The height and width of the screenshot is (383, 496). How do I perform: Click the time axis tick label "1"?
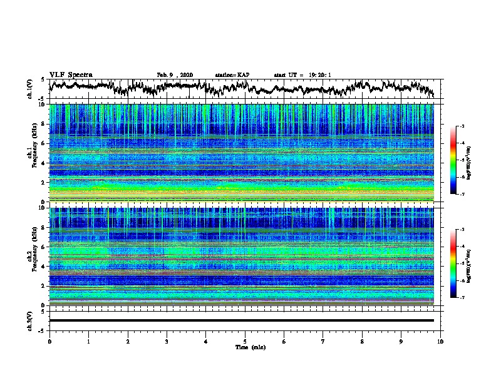click(x=88, y=342)
